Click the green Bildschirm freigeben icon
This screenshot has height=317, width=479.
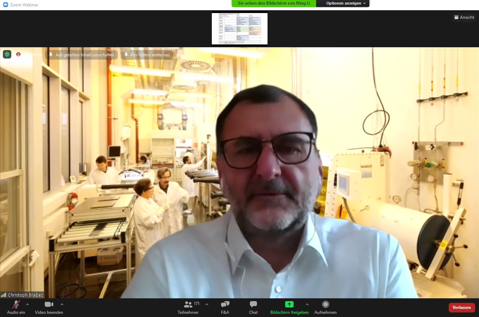[289, 304]
